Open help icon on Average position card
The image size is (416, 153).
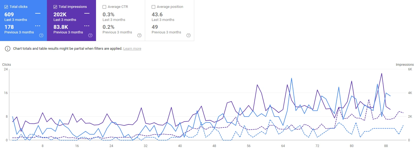(x=188, y=35)
